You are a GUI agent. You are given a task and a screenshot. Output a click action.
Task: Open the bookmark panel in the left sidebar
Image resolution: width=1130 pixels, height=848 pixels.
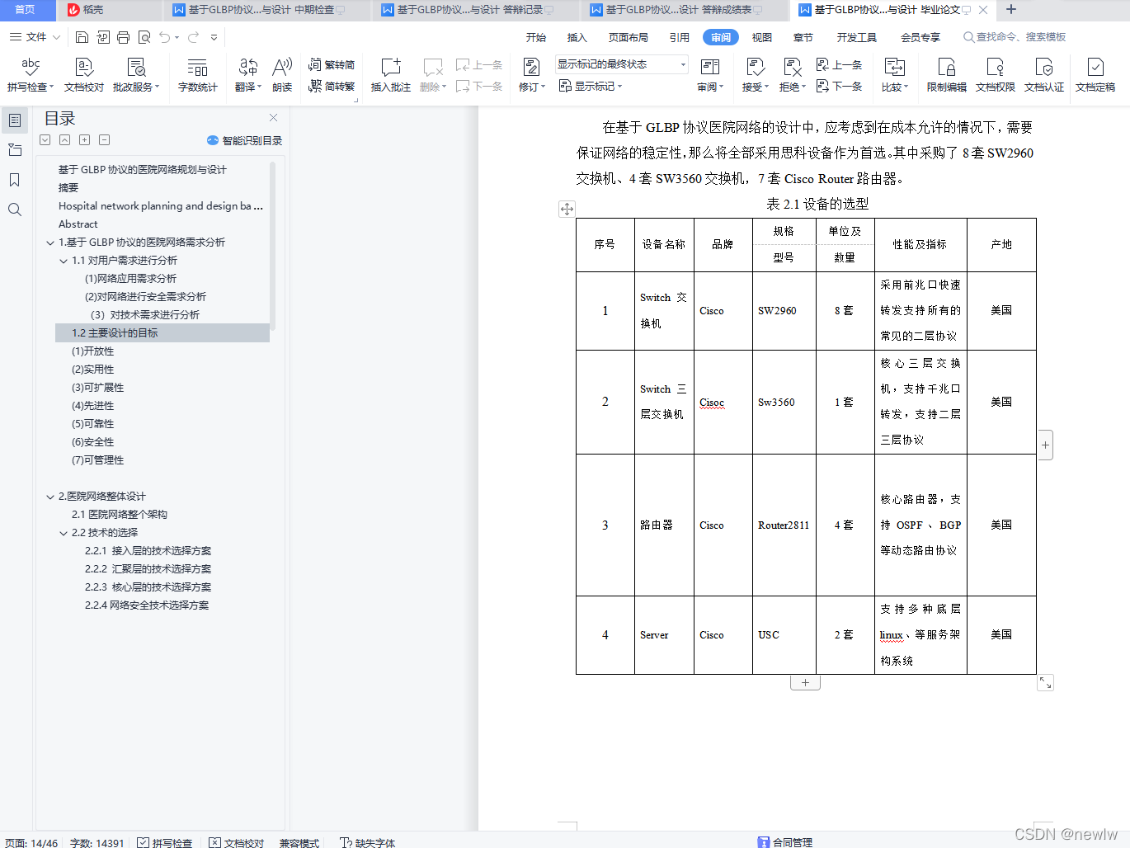(x=14, y=180)
